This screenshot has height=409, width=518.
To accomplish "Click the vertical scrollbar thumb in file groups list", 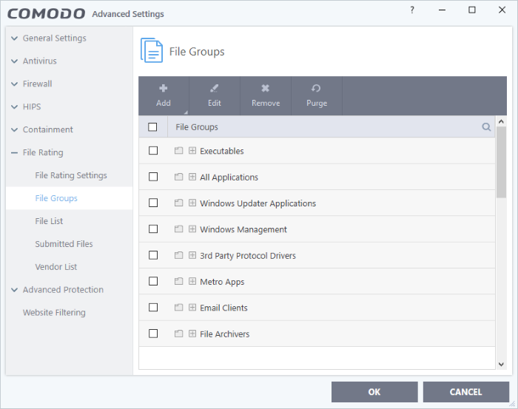I will tap(501, 162).
